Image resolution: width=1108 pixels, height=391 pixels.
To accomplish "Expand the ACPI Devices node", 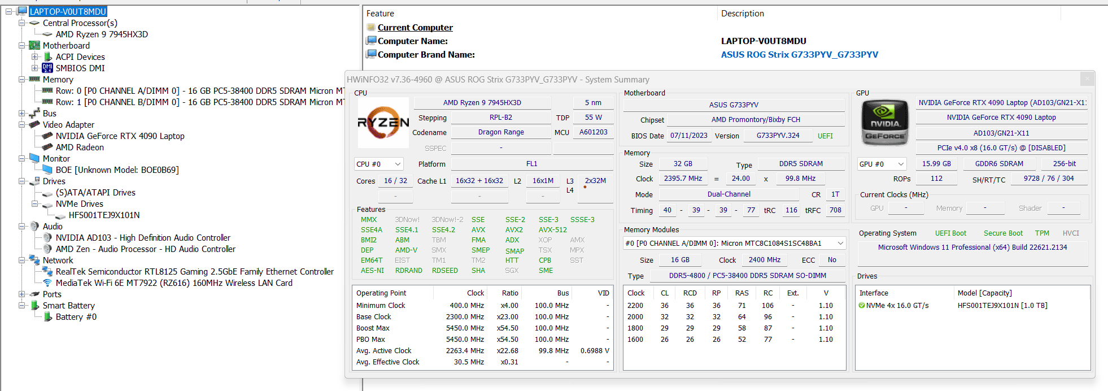I will click(34, 57).
